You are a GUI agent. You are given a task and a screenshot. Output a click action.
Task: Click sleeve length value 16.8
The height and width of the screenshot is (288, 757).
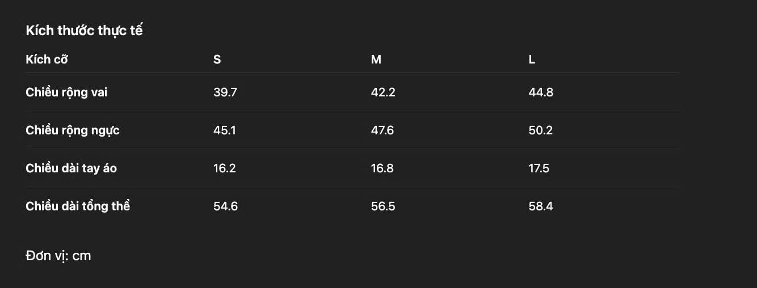point(382,168)
